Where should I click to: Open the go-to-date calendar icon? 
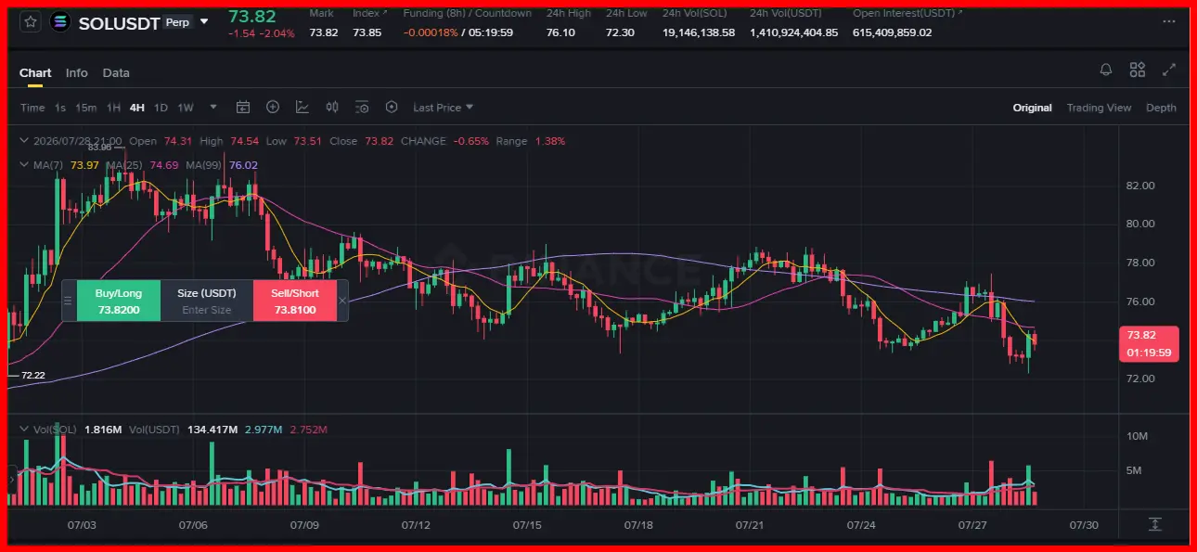(243, 108)
